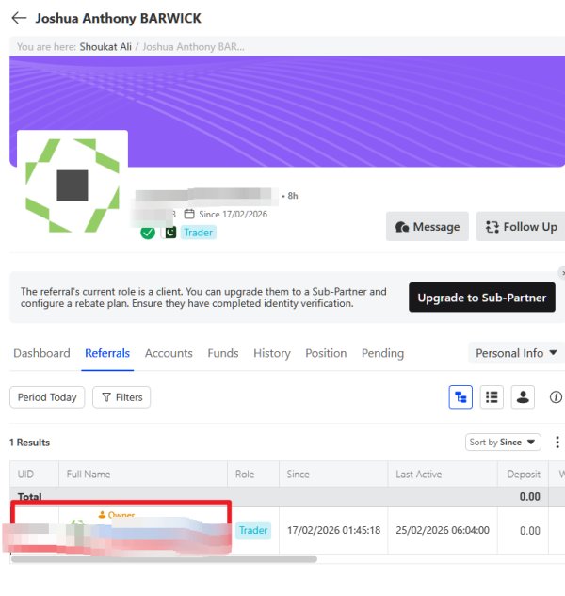Switch to the list view icon
The height and width of the screenshot is (596, 565).
pos(492,397)
